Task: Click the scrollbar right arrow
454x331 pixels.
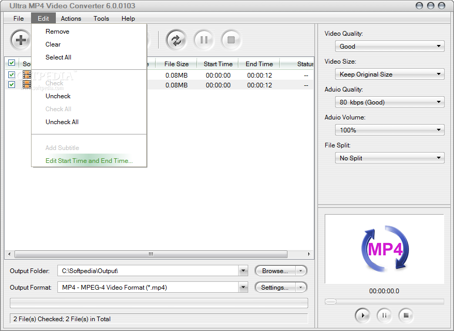Action: tap(309, 254)
